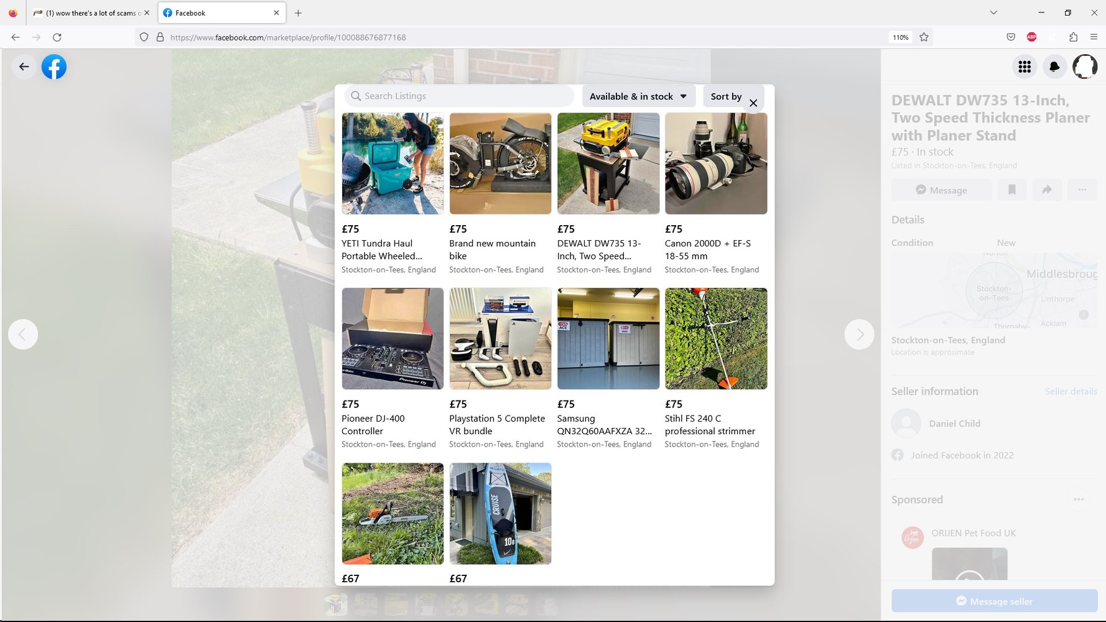Bookmark this page with the star icon
1106x622 pixels.
[924, 37]
